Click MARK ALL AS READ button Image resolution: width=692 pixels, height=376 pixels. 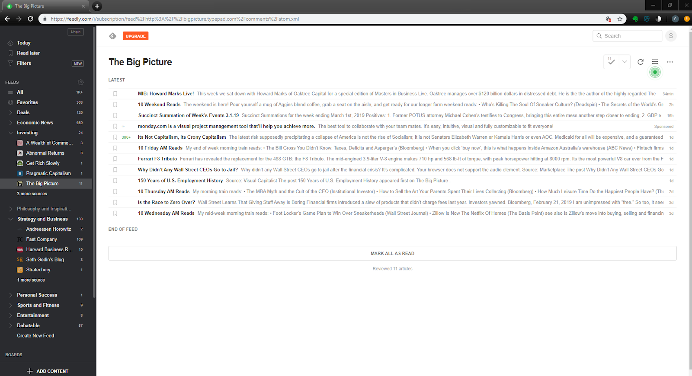pyautogui.click(x=392, y=253)
